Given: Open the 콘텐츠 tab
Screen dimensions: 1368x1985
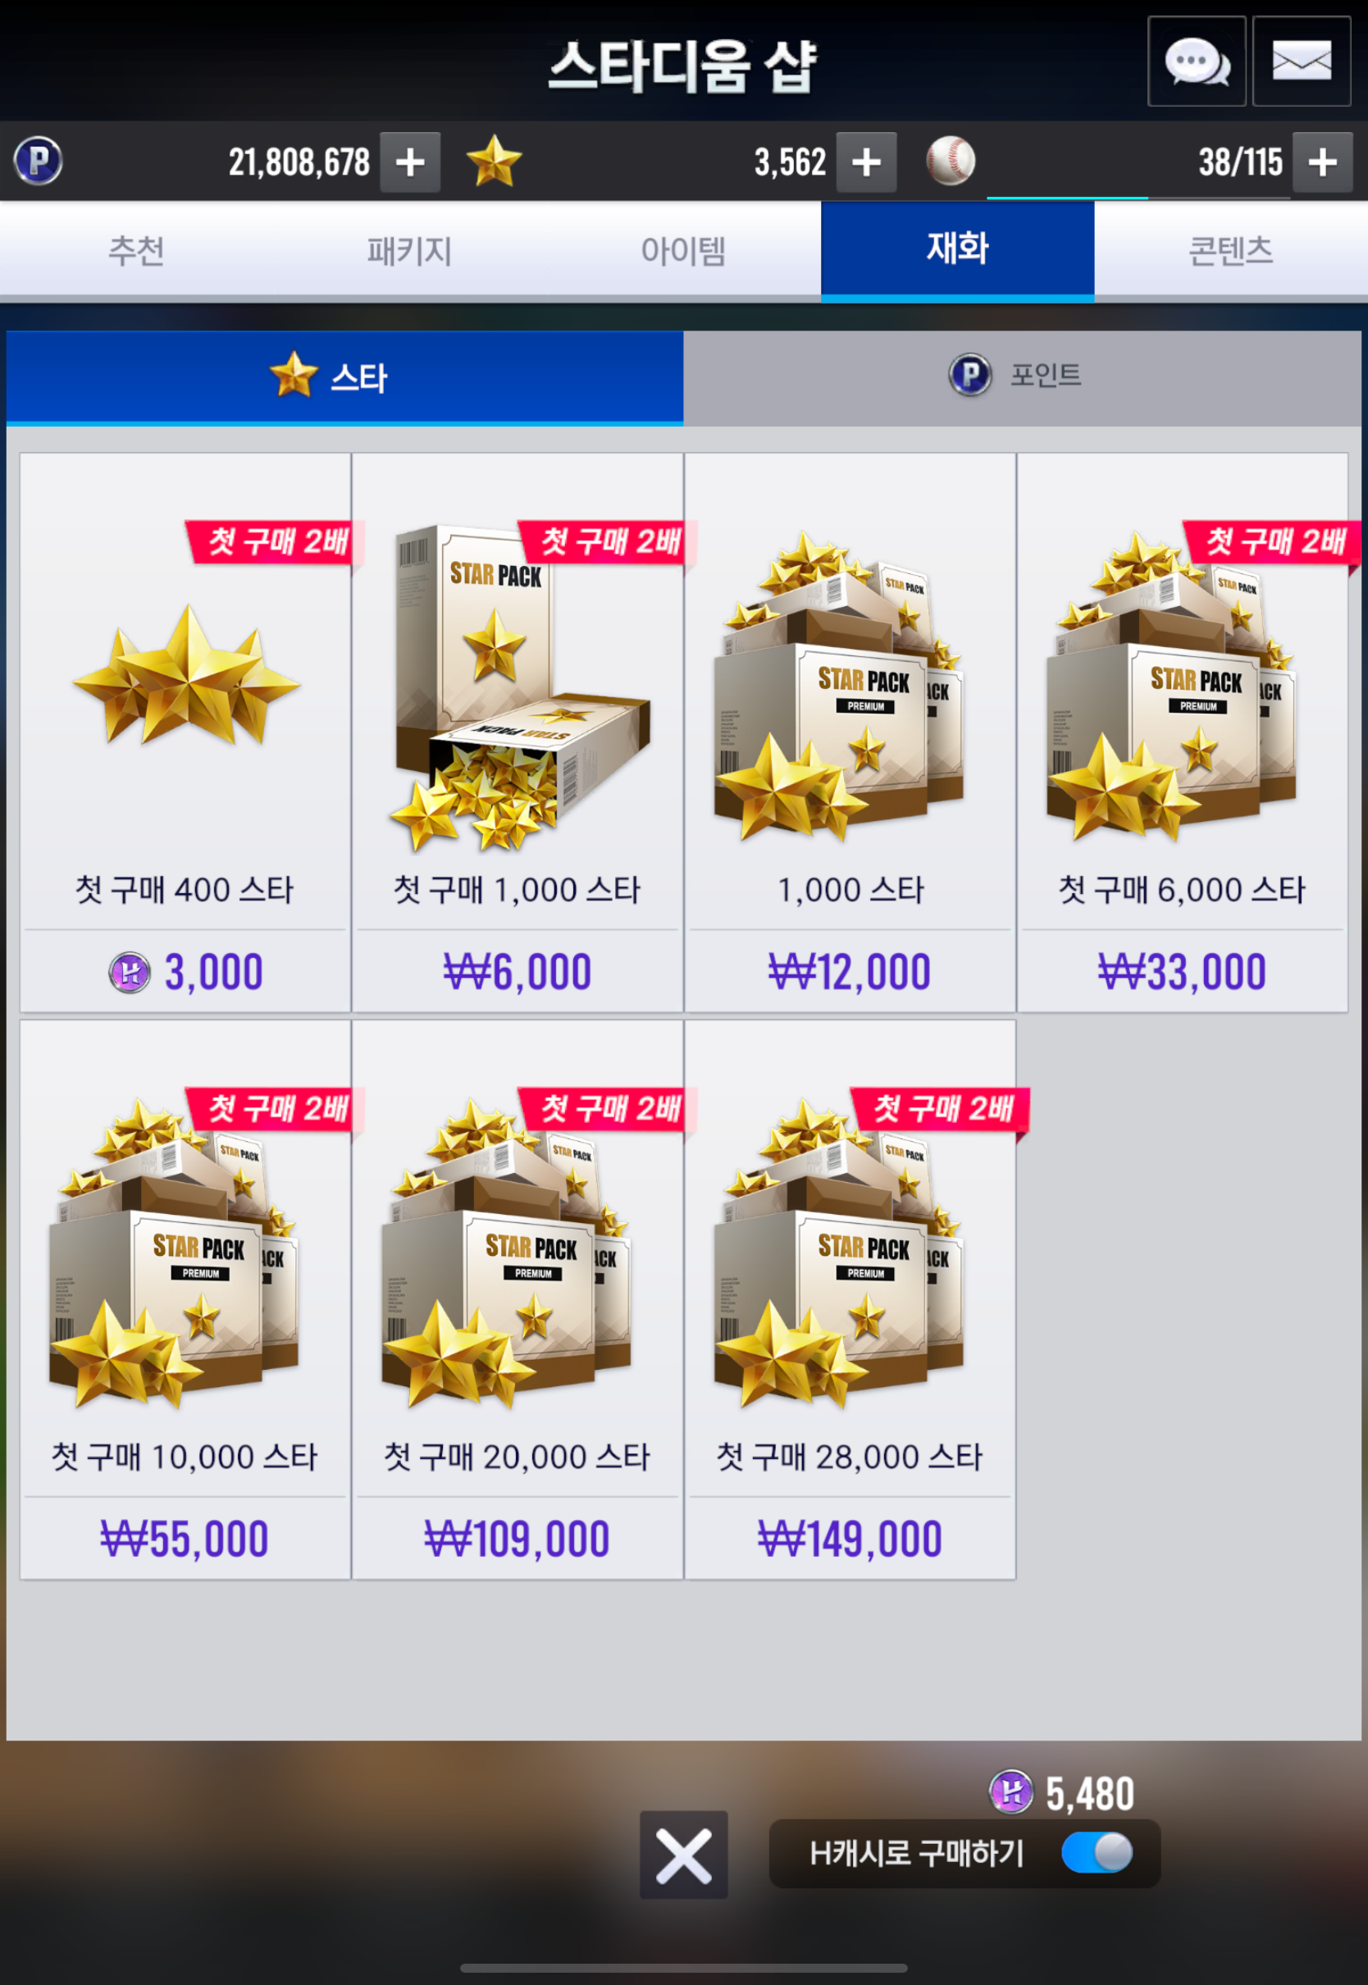Looking at the screenshot, I should (1231, 250).
